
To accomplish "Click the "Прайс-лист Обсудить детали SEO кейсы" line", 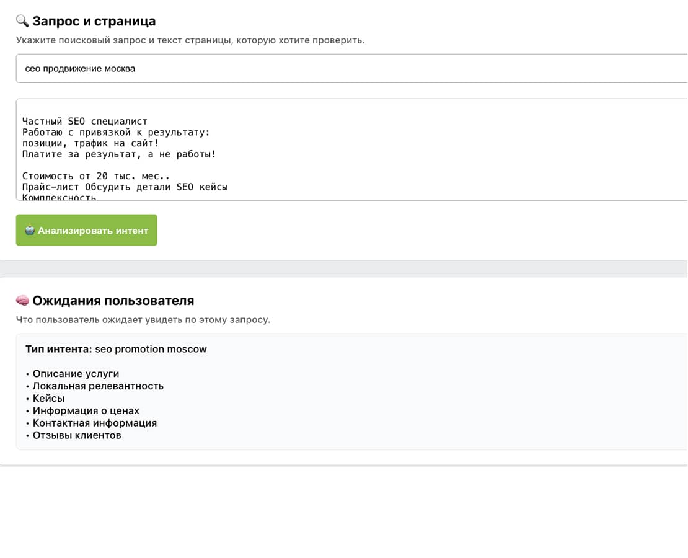I will click(x=125, y=187).
